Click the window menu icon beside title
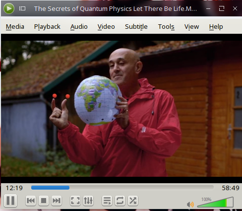Screen dimensions: 242x211 22,8
